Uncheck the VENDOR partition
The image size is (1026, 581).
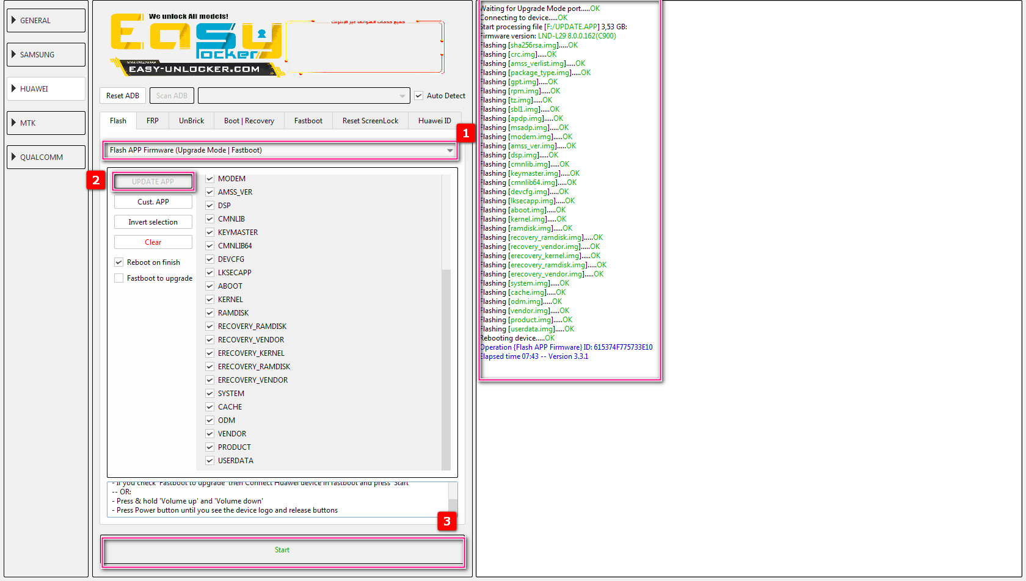(x=209, y=434)
